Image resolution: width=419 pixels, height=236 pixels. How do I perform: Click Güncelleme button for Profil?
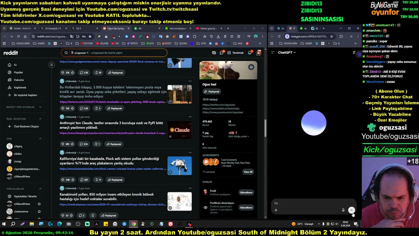point(246,192)
